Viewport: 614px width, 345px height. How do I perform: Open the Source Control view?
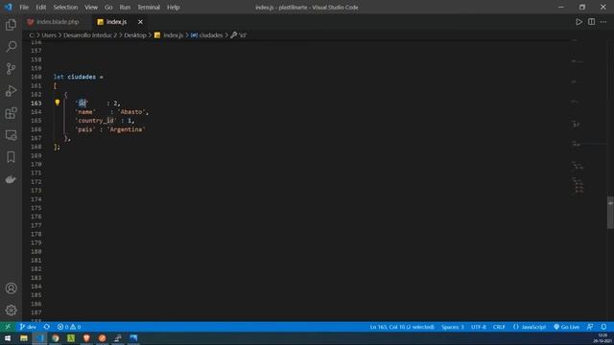tap(11, 69)
